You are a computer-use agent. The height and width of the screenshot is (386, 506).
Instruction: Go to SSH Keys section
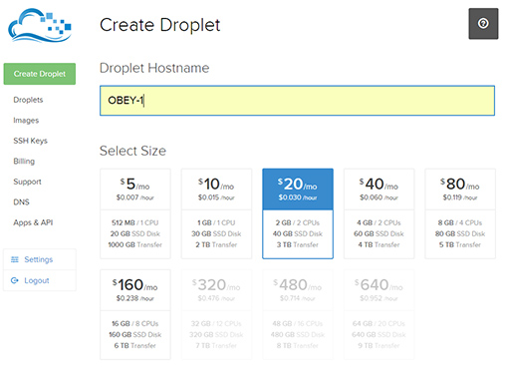point(30,141)
